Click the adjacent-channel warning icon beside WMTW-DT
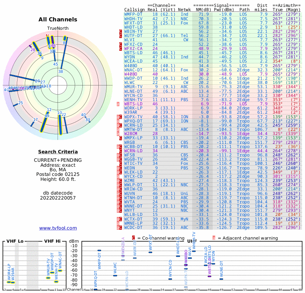 click(x=118, y=129)
